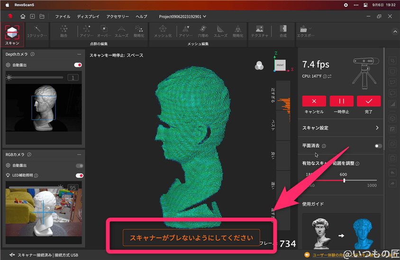400x260 pixels.
Task: Expand the スキャン設定 section
Action: coord(377,128)
